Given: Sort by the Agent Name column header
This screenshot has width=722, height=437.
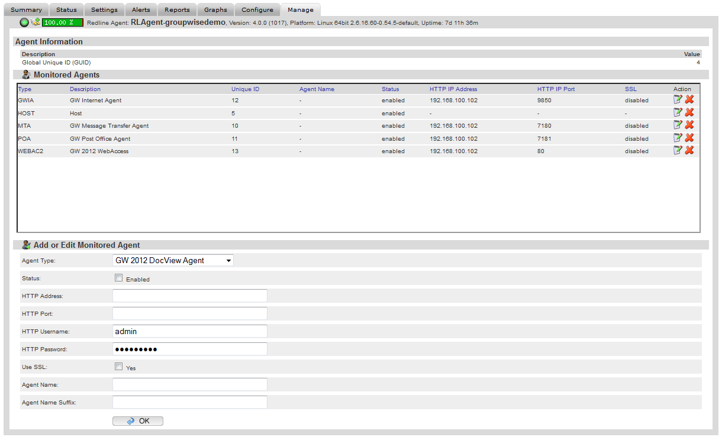Looking at the screenshot, I should 317,89.
